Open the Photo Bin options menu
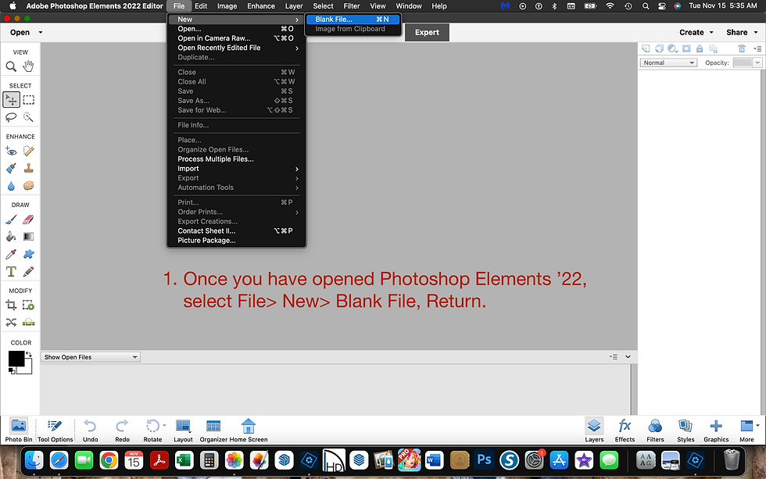Image resolution: width=766 pixels, height=479 pixels. point(614,356)
